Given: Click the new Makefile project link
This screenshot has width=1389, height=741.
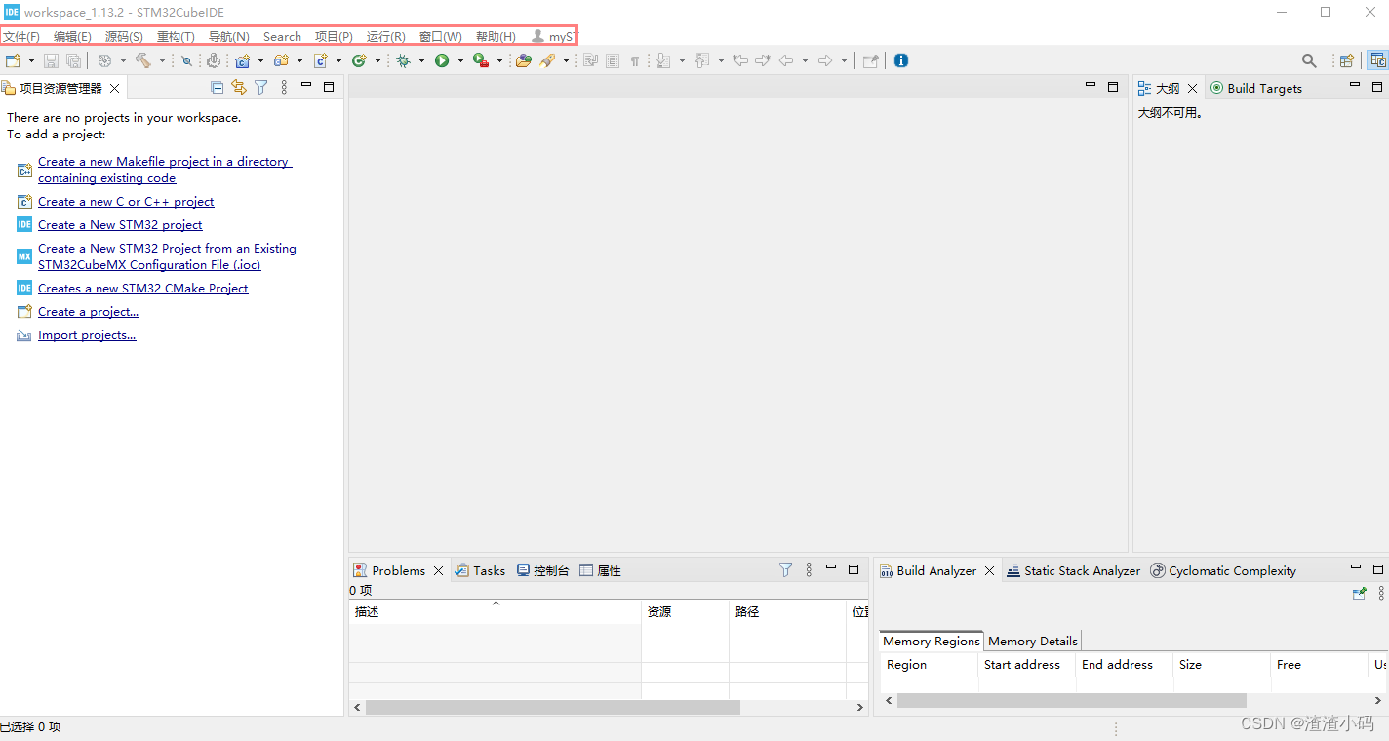Looking at the screenshot, I should pos(165,170).
